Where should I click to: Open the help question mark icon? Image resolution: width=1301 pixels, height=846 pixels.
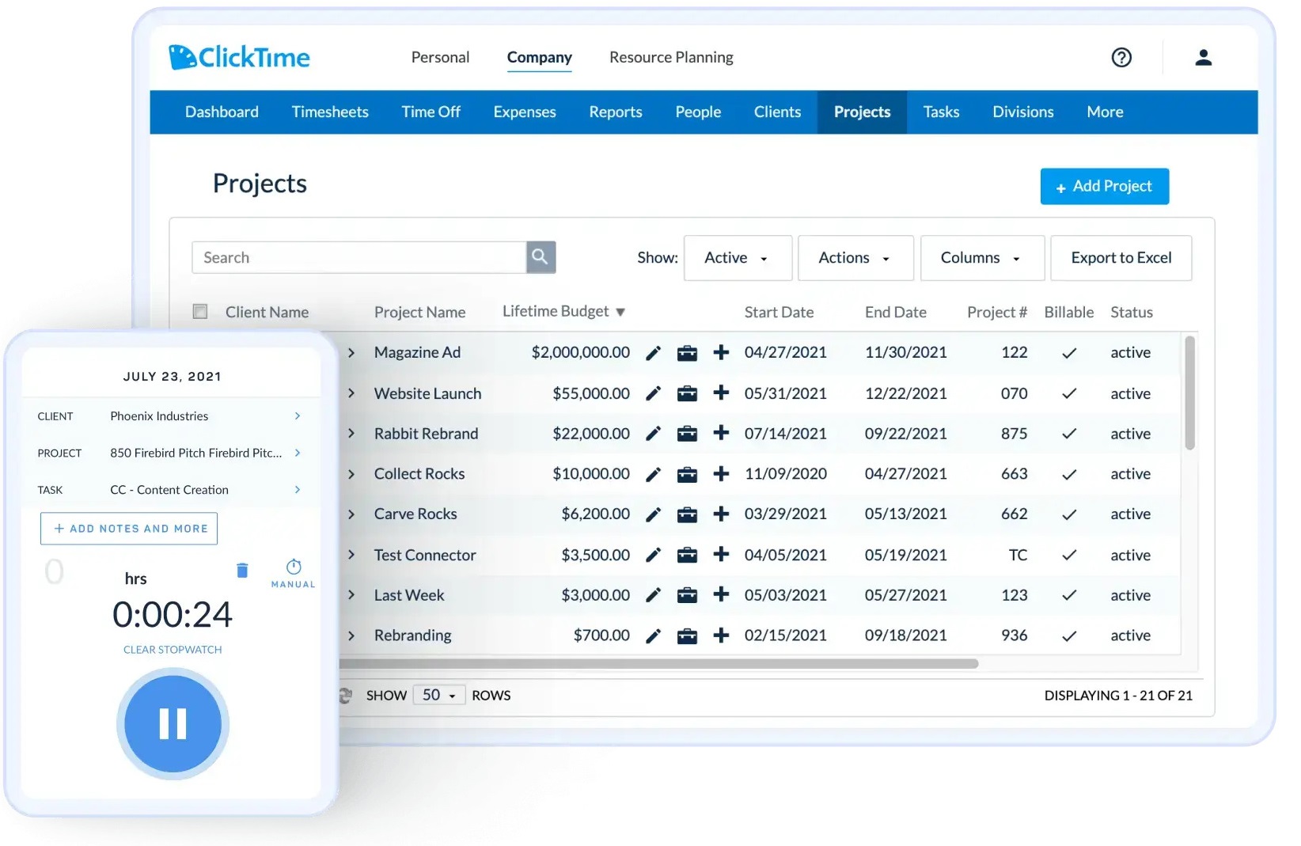click(1121, 58)
